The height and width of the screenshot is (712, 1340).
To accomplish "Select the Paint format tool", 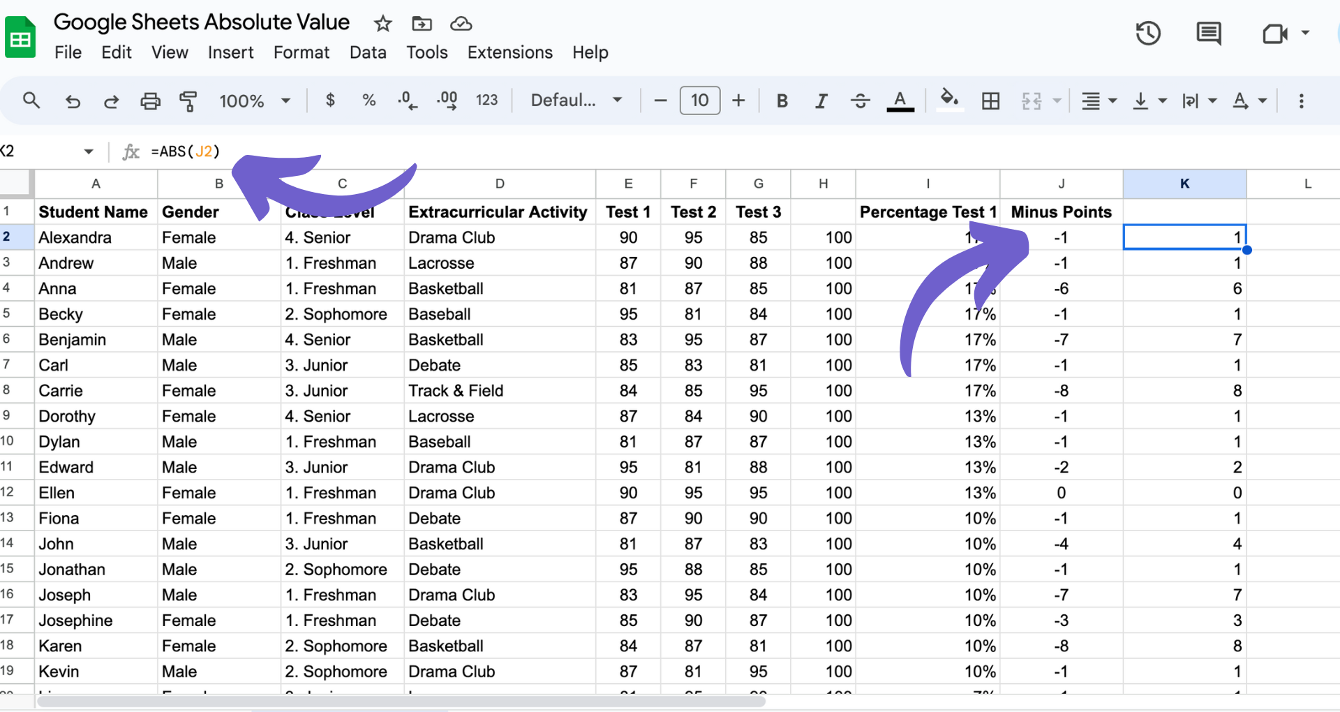I will point(188,101).
